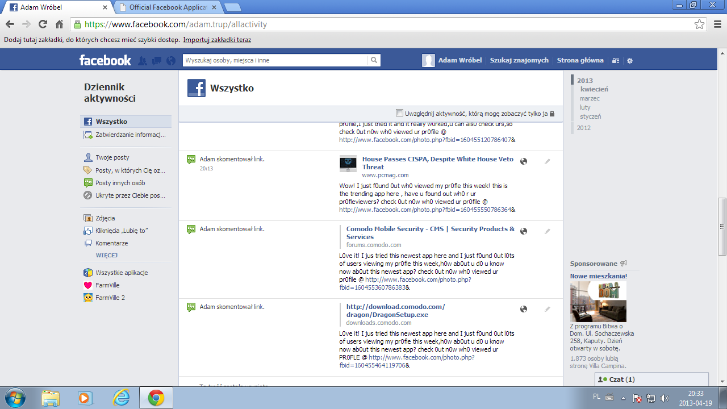Open account settings gear icon
Screen dimensions: 727x409
[x=629, y=61]
